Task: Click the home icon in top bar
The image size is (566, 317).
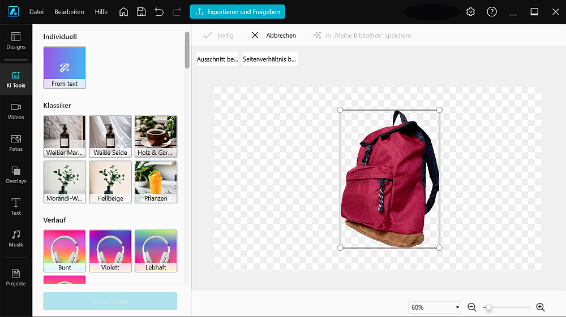Action: [x=123, y=12]
